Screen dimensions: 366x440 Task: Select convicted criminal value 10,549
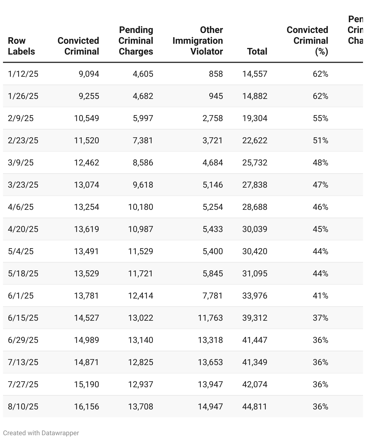(87, 118)
